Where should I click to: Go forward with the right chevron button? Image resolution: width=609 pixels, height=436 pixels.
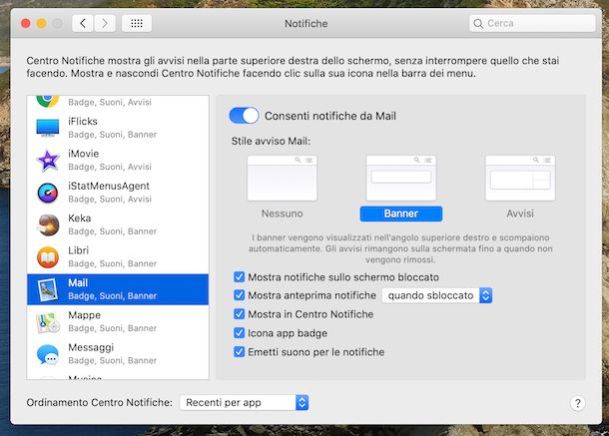point(105,23)
